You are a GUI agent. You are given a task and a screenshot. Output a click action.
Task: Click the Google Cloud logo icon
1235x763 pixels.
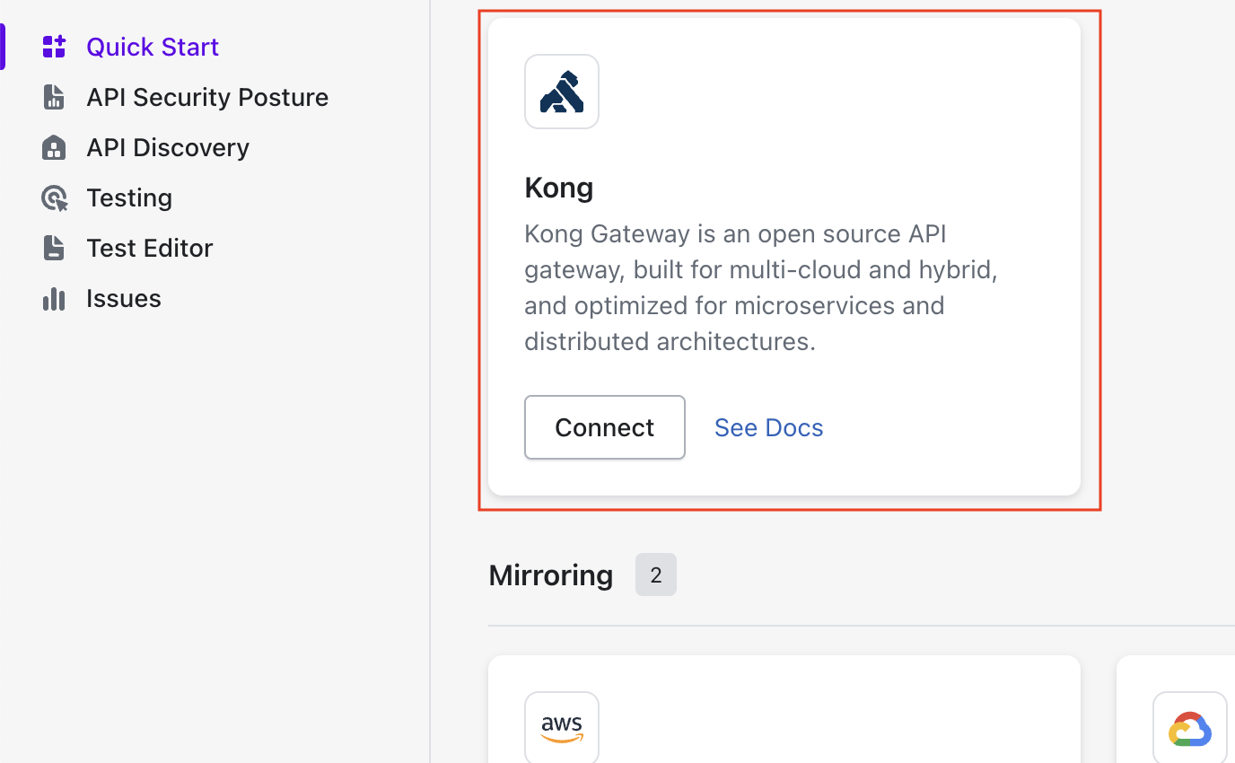point(1189,728)
